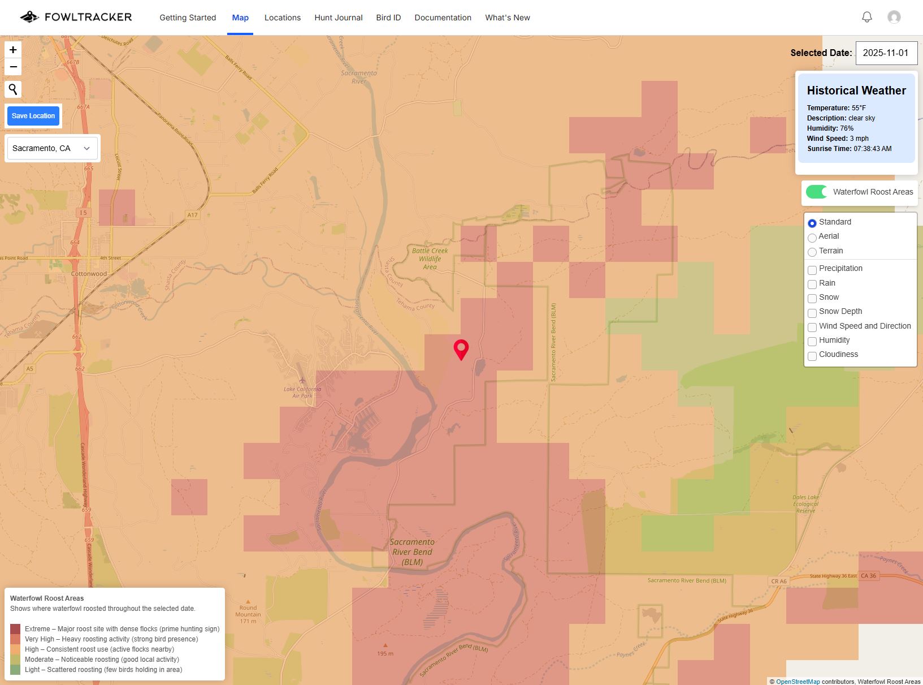Switch to the Terrain base map
Screen dimensions: 923x685
click(x=812, y=252)
